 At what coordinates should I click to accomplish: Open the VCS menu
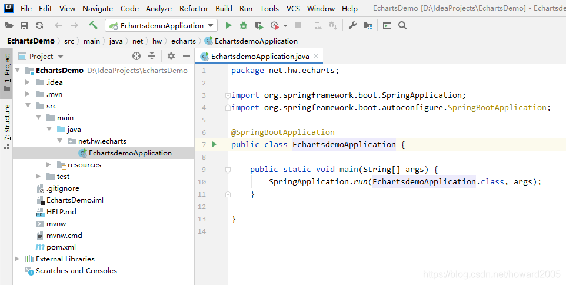pos(293,9)
